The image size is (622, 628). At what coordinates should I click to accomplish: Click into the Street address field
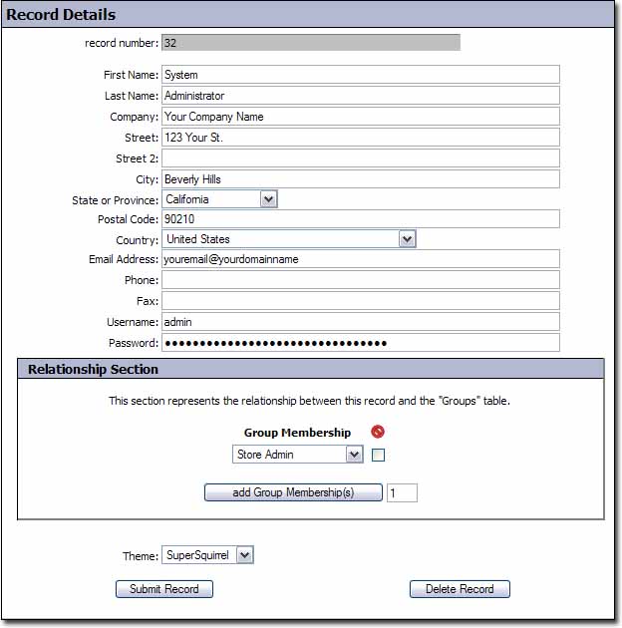[360, 138]
